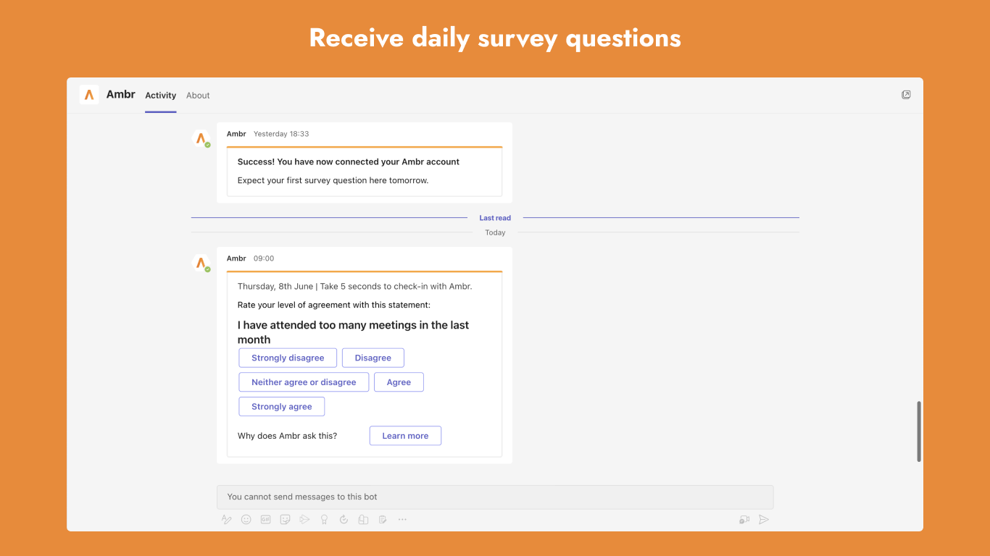Click the Learn more button
Viewport: 990px width, 556px height.
(405, 436)
